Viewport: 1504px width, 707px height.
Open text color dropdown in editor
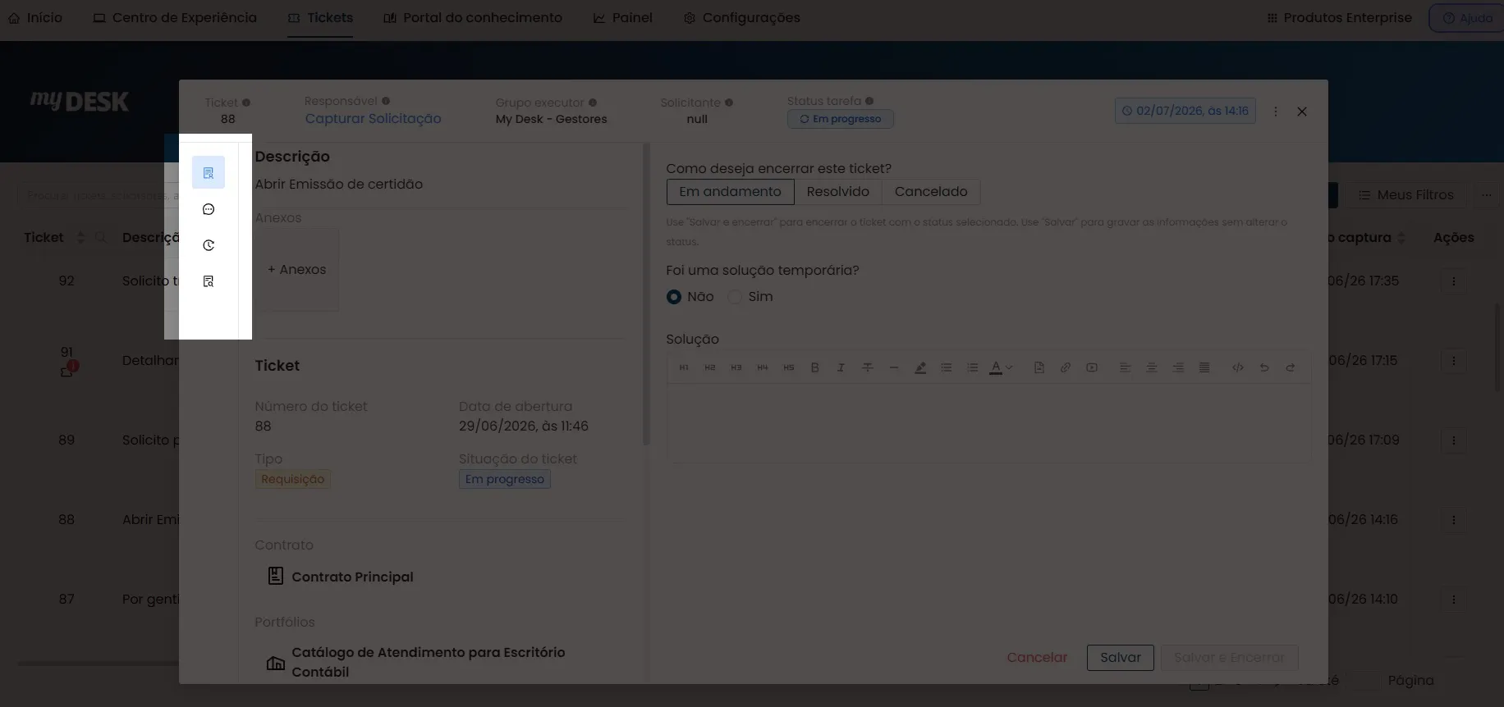1001,367
